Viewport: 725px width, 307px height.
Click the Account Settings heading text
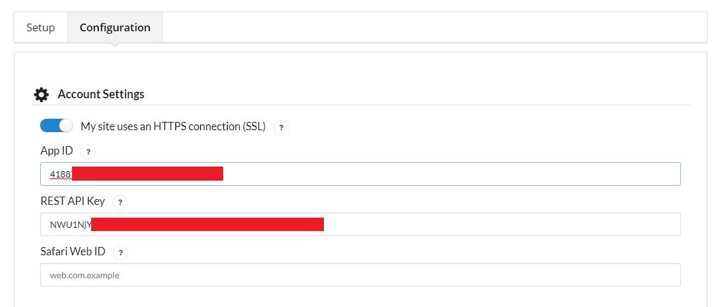click(x=101, y=94)
